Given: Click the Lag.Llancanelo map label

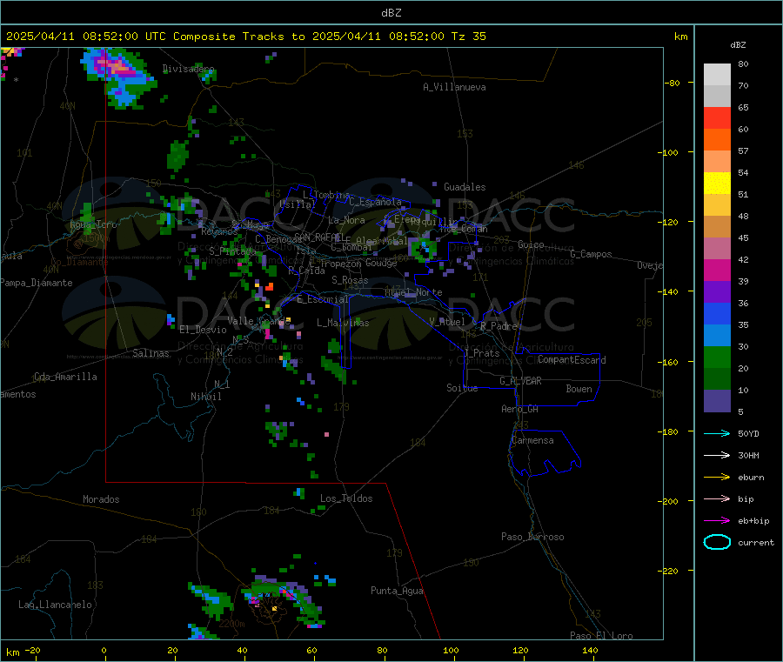Looking at the screenshot, I should (x=55, y=605).
